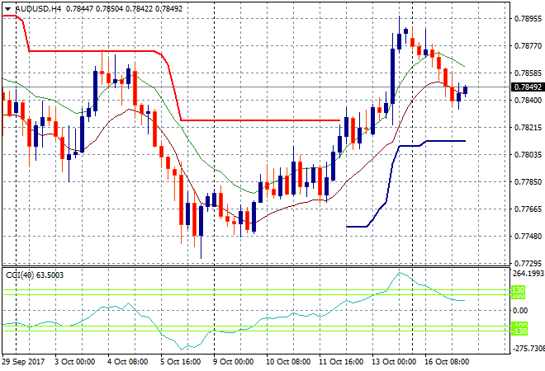Viewport: 545px width, 371px height.
Task: Click the 0.78400 price axis label
Action: tap(528, 101)
